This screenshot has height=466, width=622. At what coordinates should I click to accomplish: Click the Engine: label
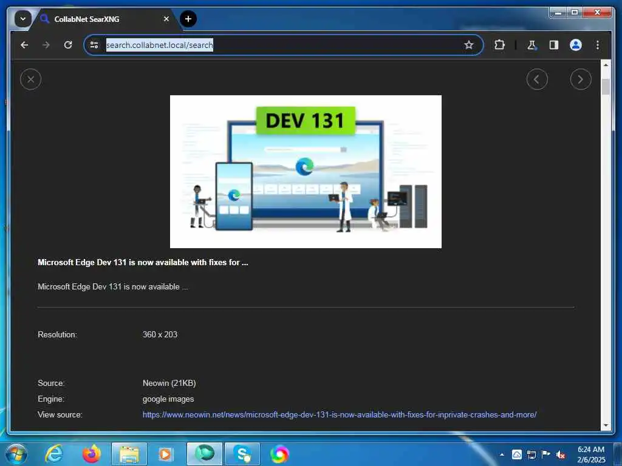point(51,399)
